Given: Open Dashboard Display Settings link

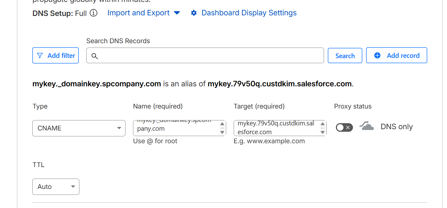Looking at the screenshot, I should [x=249, y=13].
